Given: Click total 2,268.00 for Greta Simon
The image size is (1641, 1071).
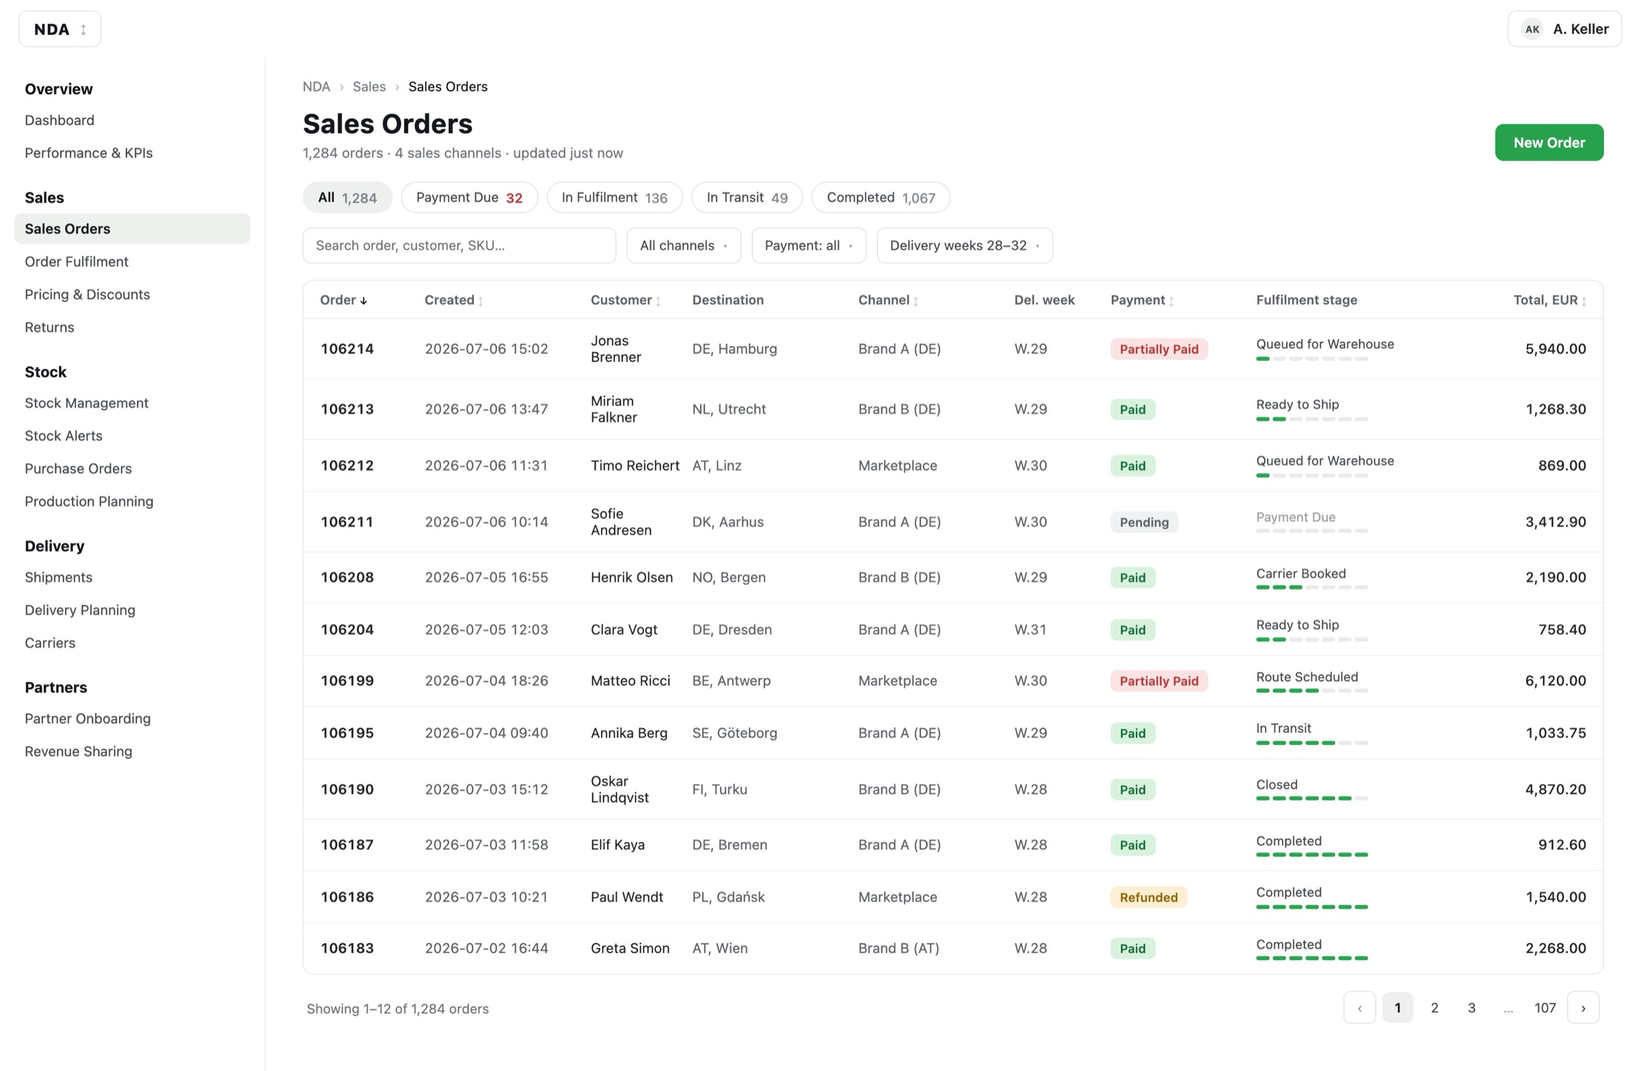Looking at the screenshot, I should [1556, 949].
